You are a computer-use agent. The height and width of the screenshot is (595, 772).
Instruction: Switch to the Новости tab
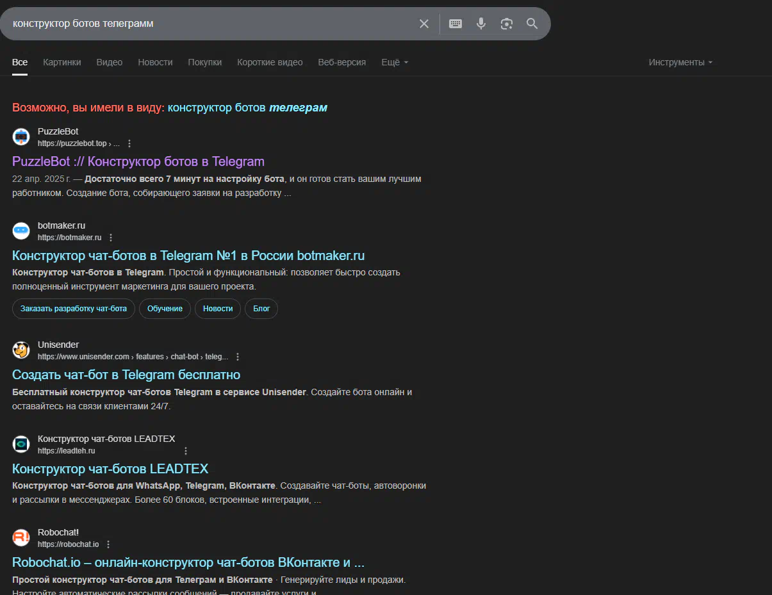pos(155,62)
